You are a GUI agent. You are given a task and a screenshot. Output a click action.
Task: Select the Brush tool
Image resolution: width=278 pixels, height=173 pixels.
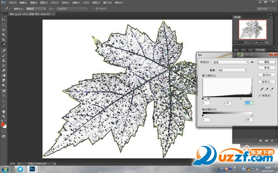click(4, 55)
